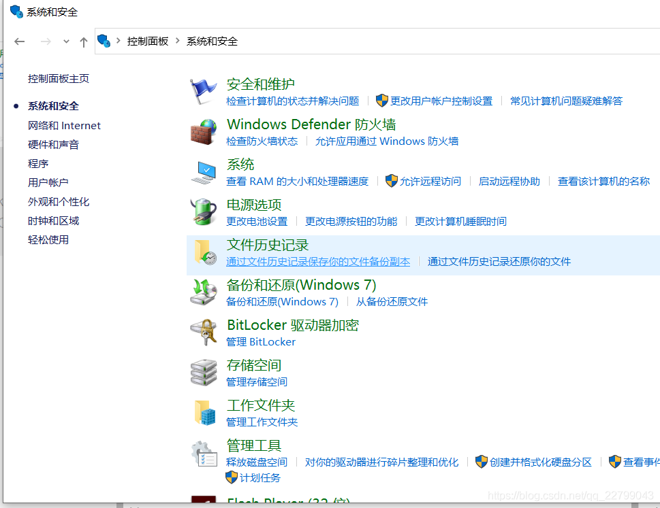This screenshot has height=508, width=660.
Task: Open the 安全和维护 heading link
Action: click(261, 84)
